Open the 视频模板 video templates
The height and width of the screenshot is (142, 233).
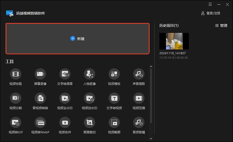[114, 77]
